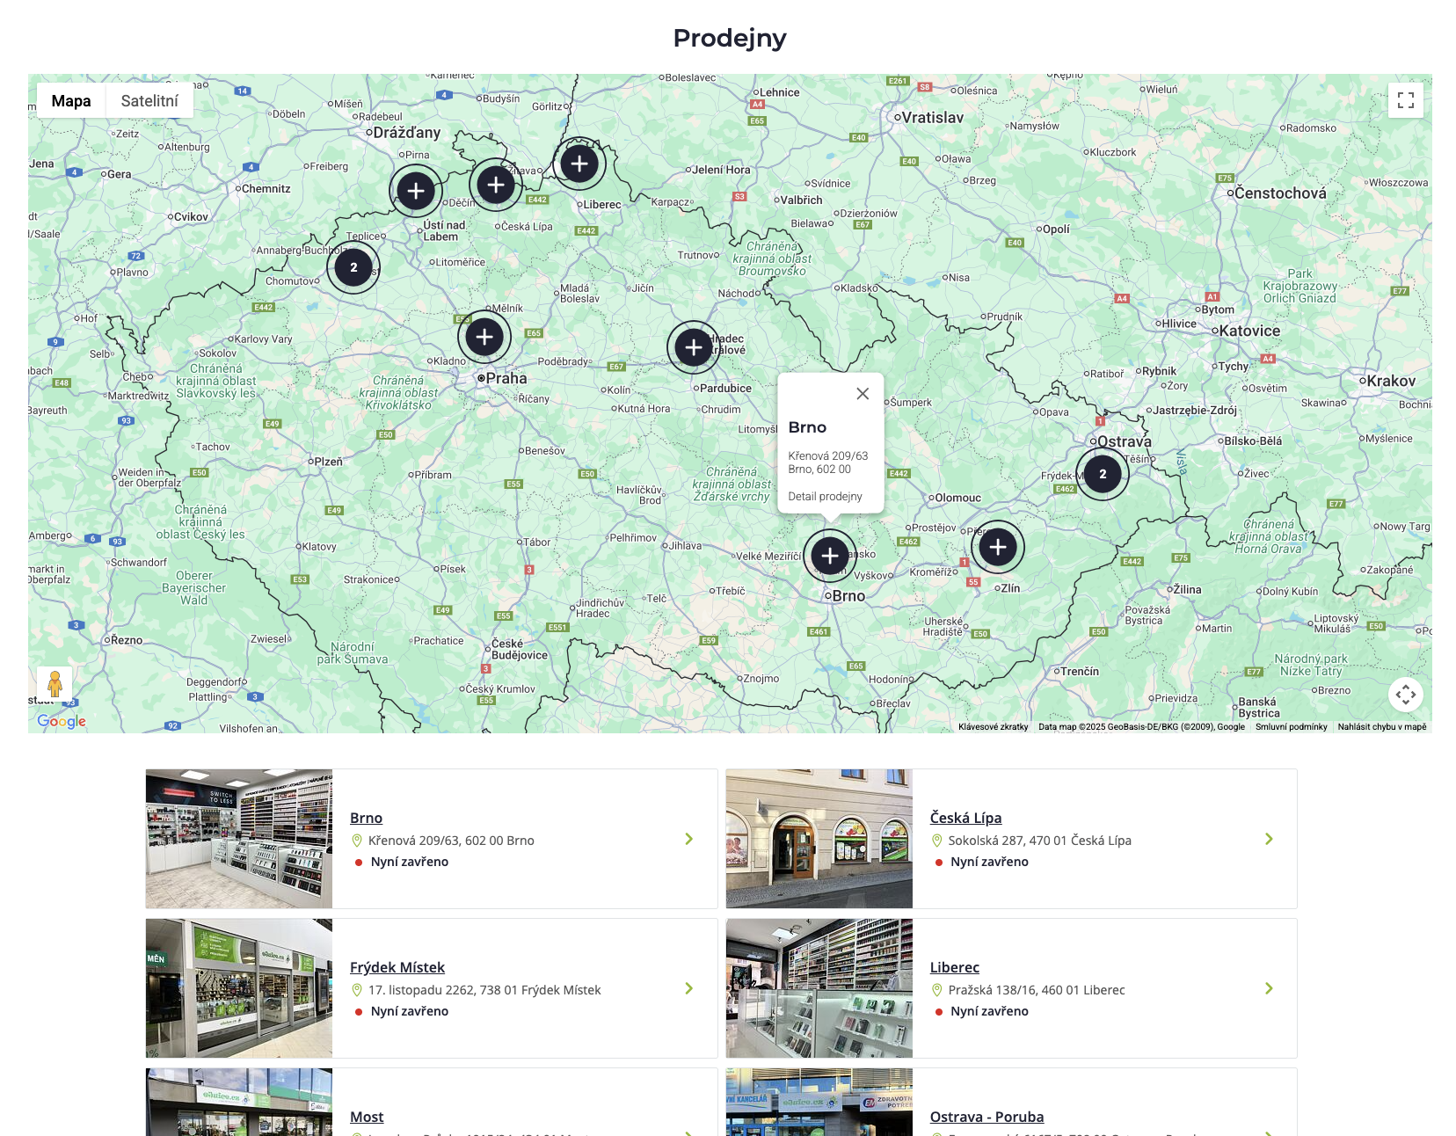Toggle fullscreen view on the map

pos(1405,100)
